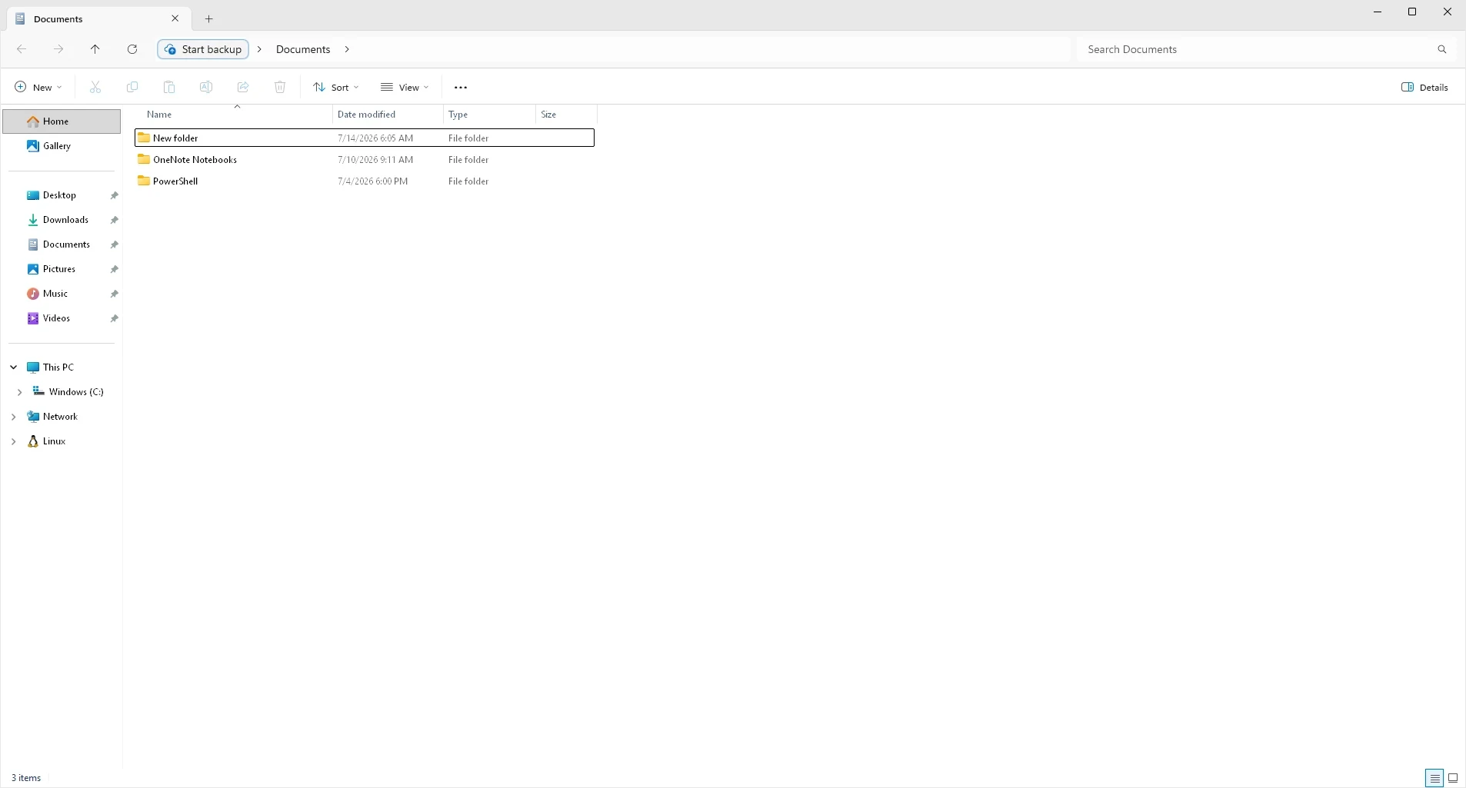Click the Back navigation arrow

(x=22, y=49)
